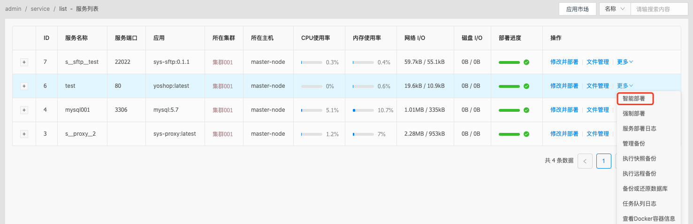Open 更多 dropdown for the test service
Screen dimensions: 693x224
[625, 85]
